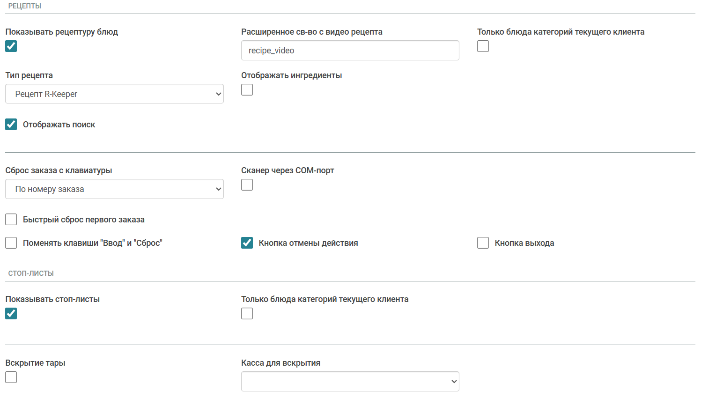The width and height of the screenshot is (701, 398).
Task: Uncheck 'Показывать стоп-листы' checkbox
Action: tap(11, 314)
